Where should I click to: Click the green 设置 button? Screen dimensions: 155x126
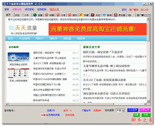pos(136,115)
